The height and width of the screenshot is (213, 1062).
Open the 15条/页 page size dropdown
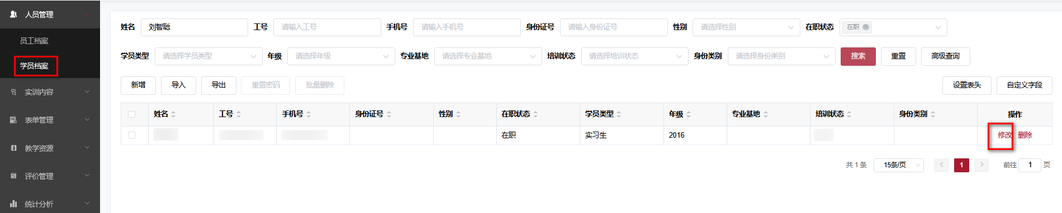[x=899, y=165]
